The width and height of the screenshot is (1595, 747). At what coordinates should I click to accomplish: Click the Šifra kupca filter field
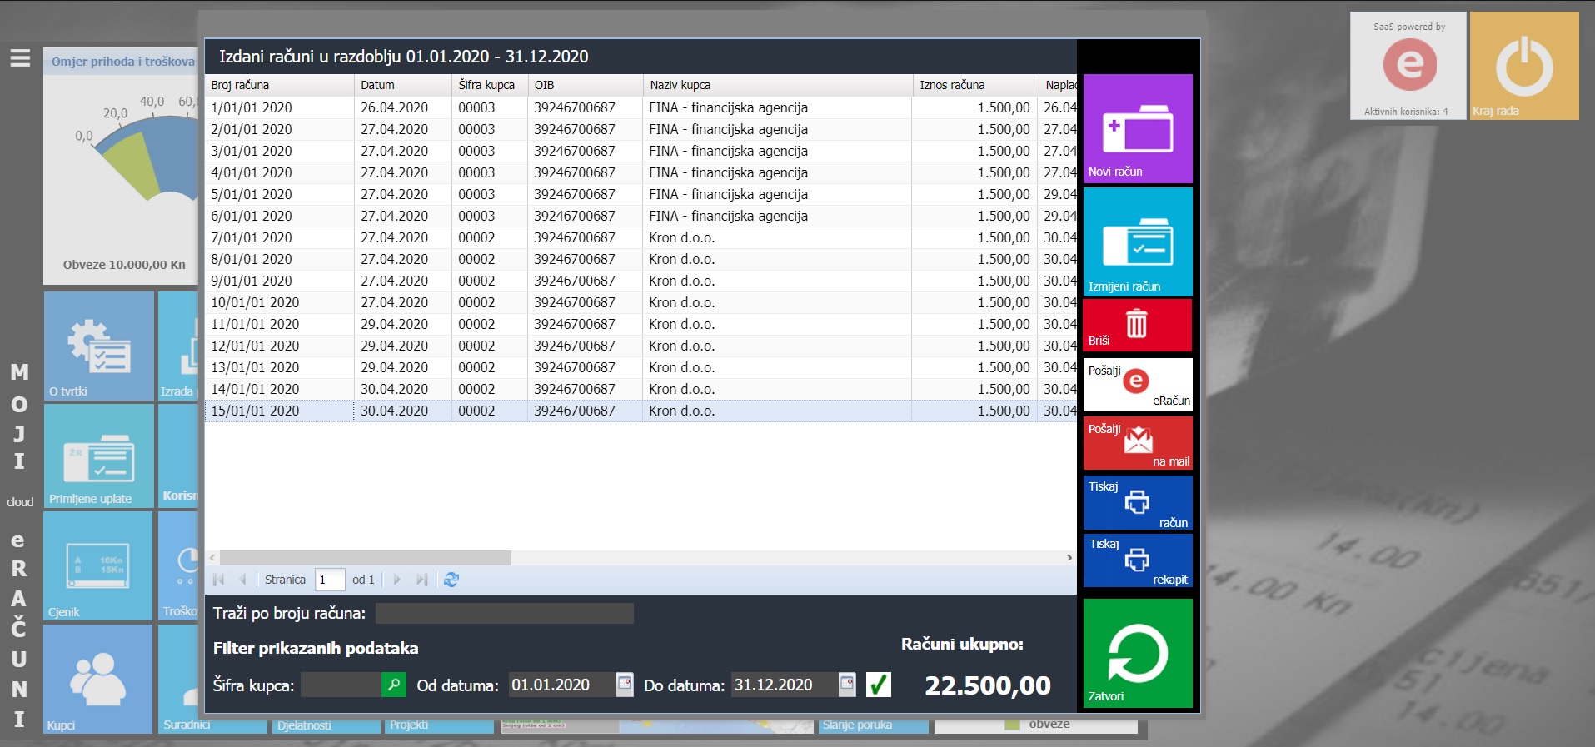pyautogui.click(x=341, y=685)
